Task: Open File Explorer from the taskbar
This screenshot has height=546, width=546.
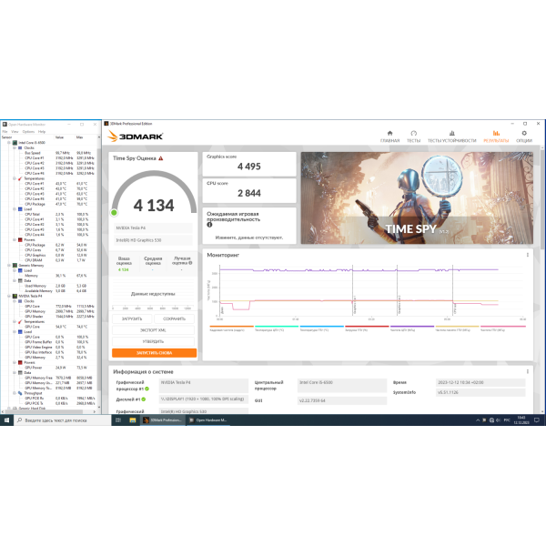Action: point(133,420)
